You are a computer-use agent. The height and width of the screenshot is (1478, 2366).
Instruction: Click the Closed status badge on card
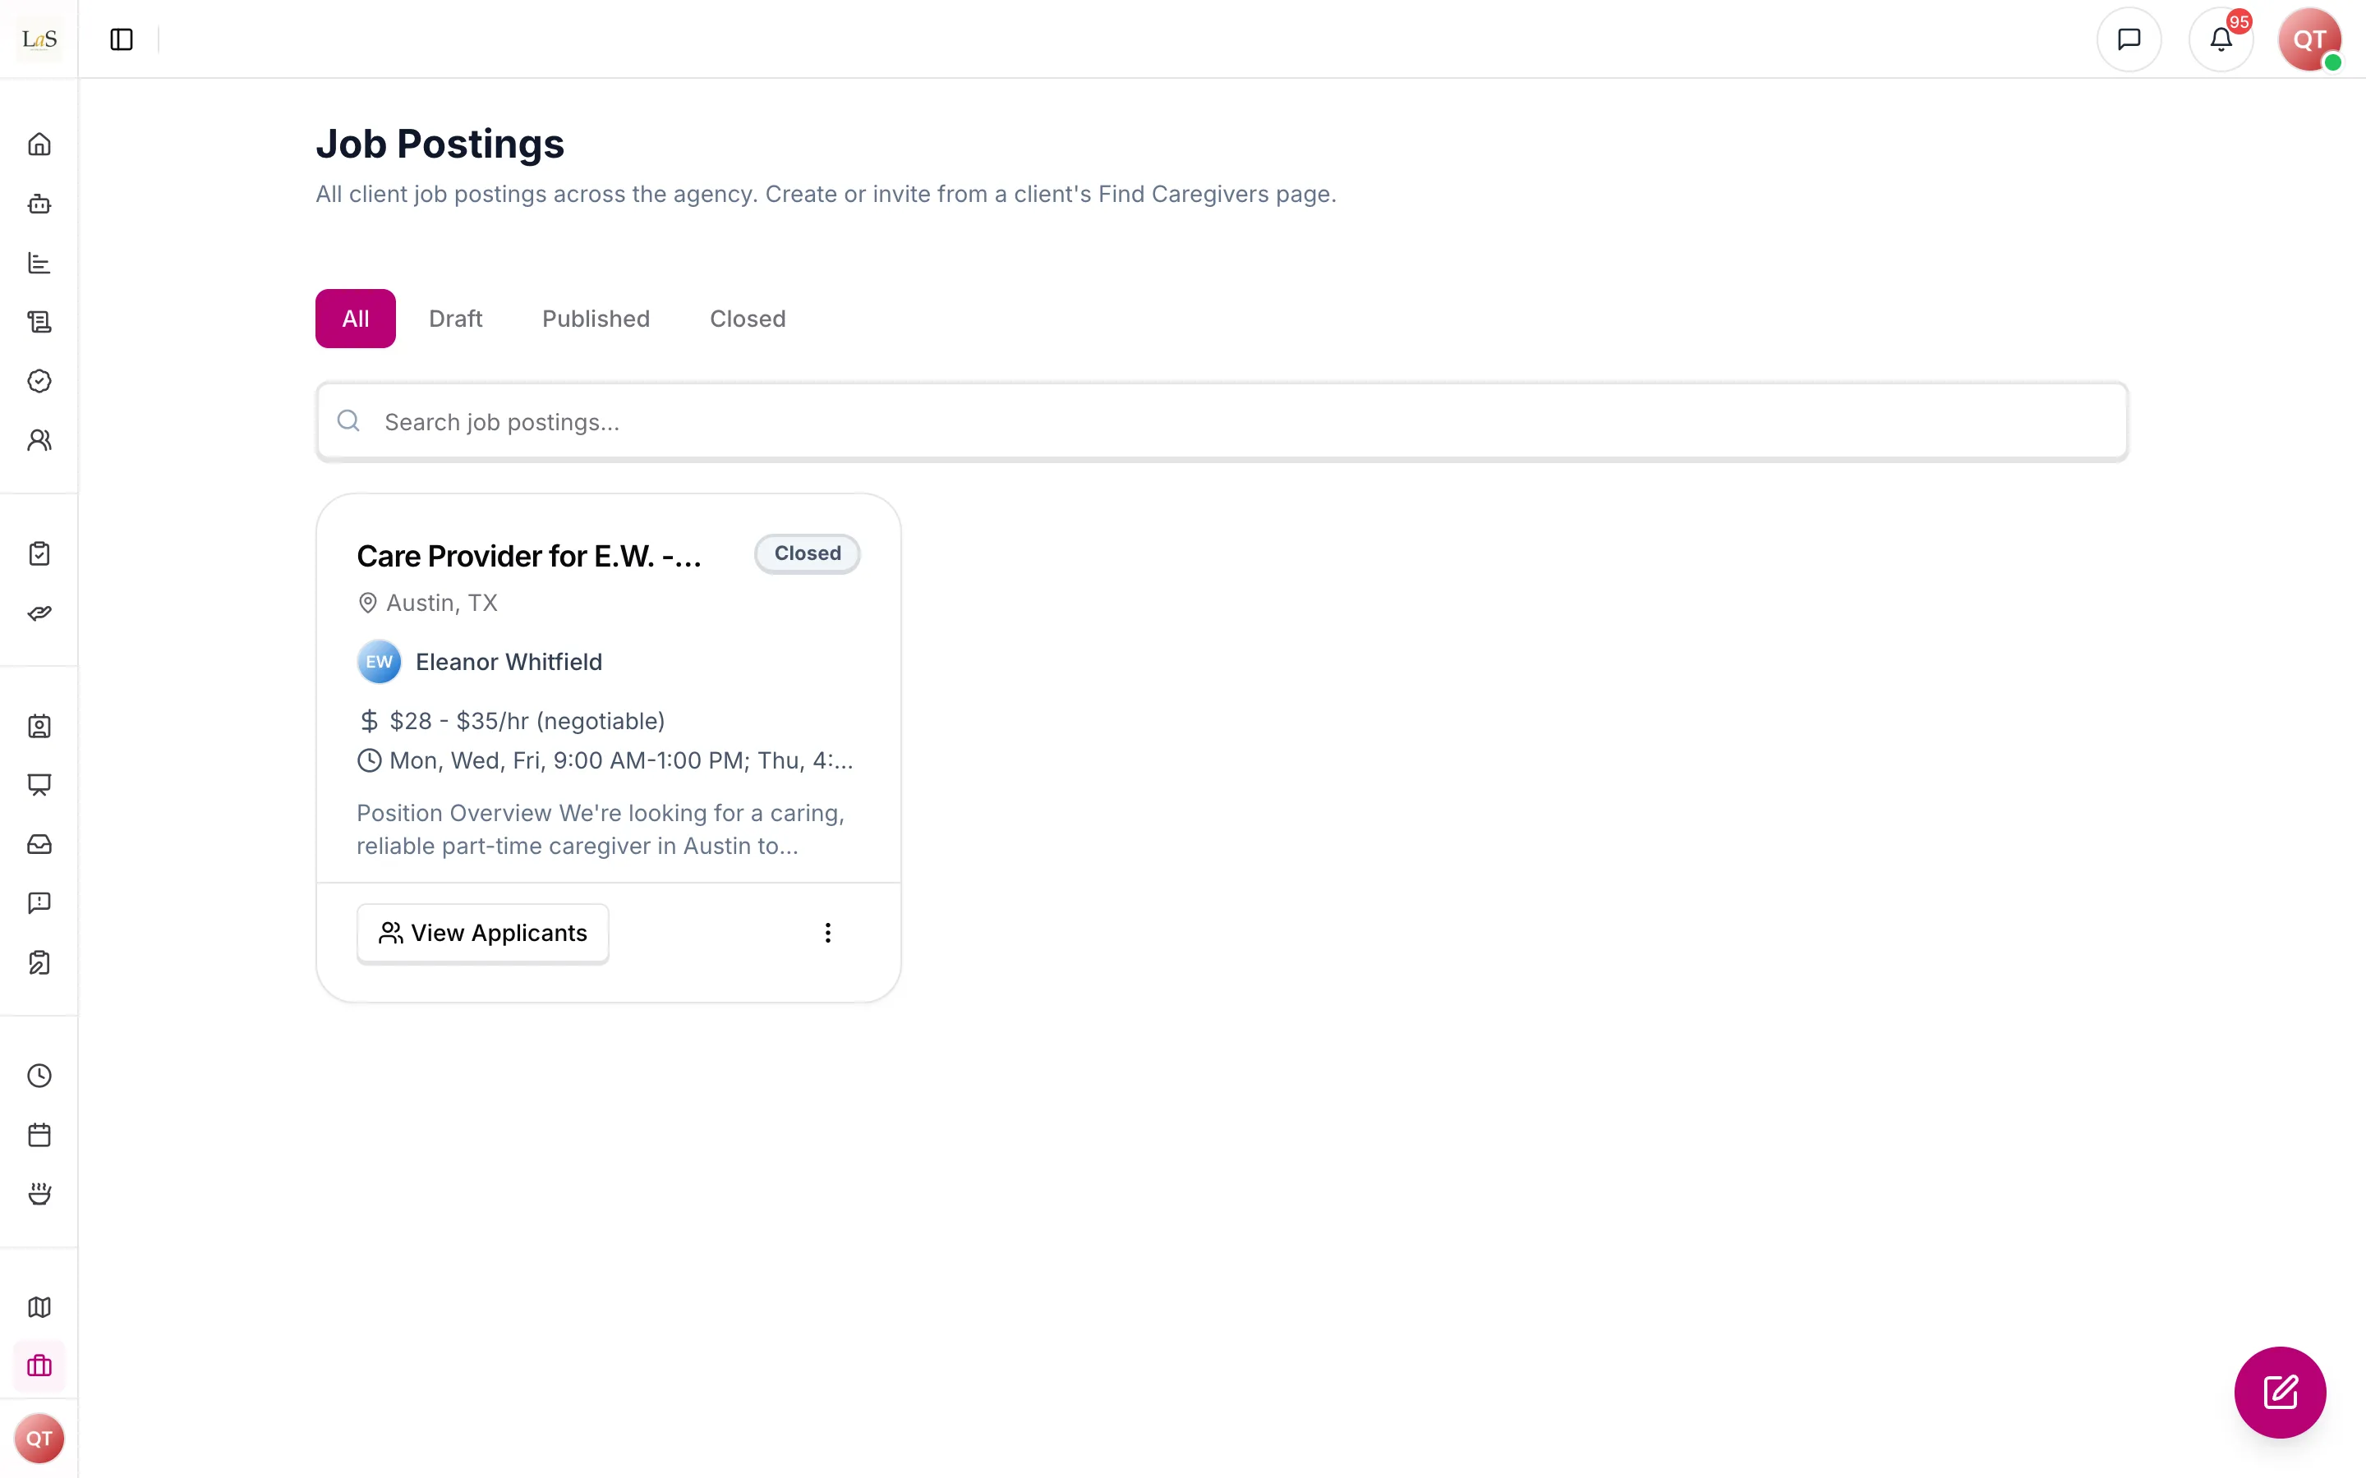pyautogui.click(x=807, y=553)
